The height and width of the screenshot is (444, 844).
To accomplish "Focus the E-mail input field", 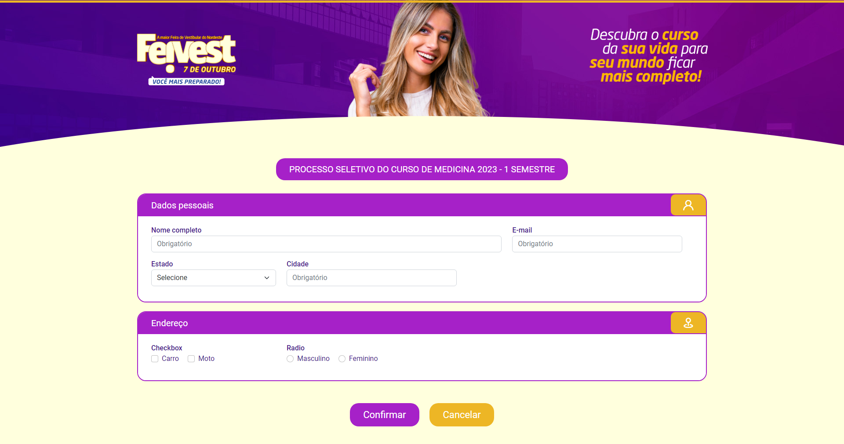I will point(597,244).
